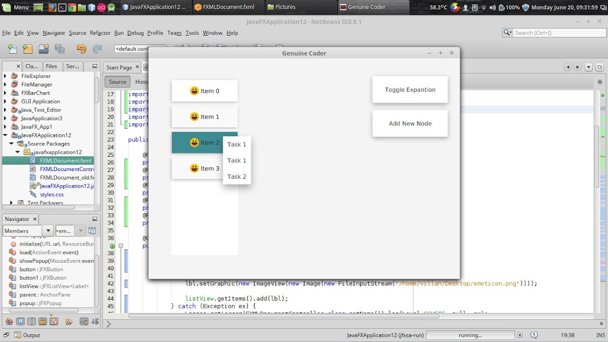Screen dimensions: 608x342
Task: Open the Debug menu
Action: 135,33
